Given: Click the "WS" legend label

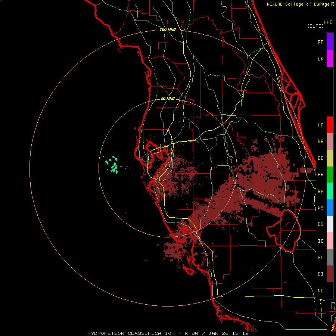Looking at the screenshot, I should click(320, 208).
